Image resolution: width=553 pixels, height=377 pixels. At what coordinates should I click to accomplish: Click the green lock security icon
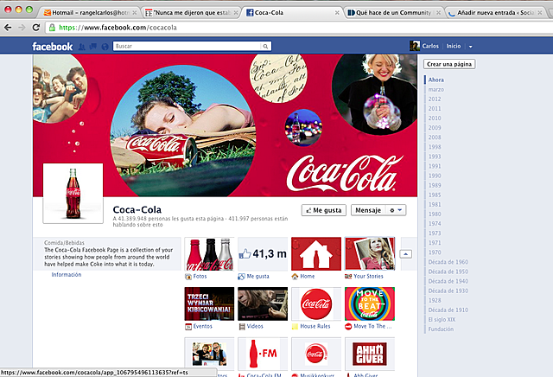tap(52, 28)
